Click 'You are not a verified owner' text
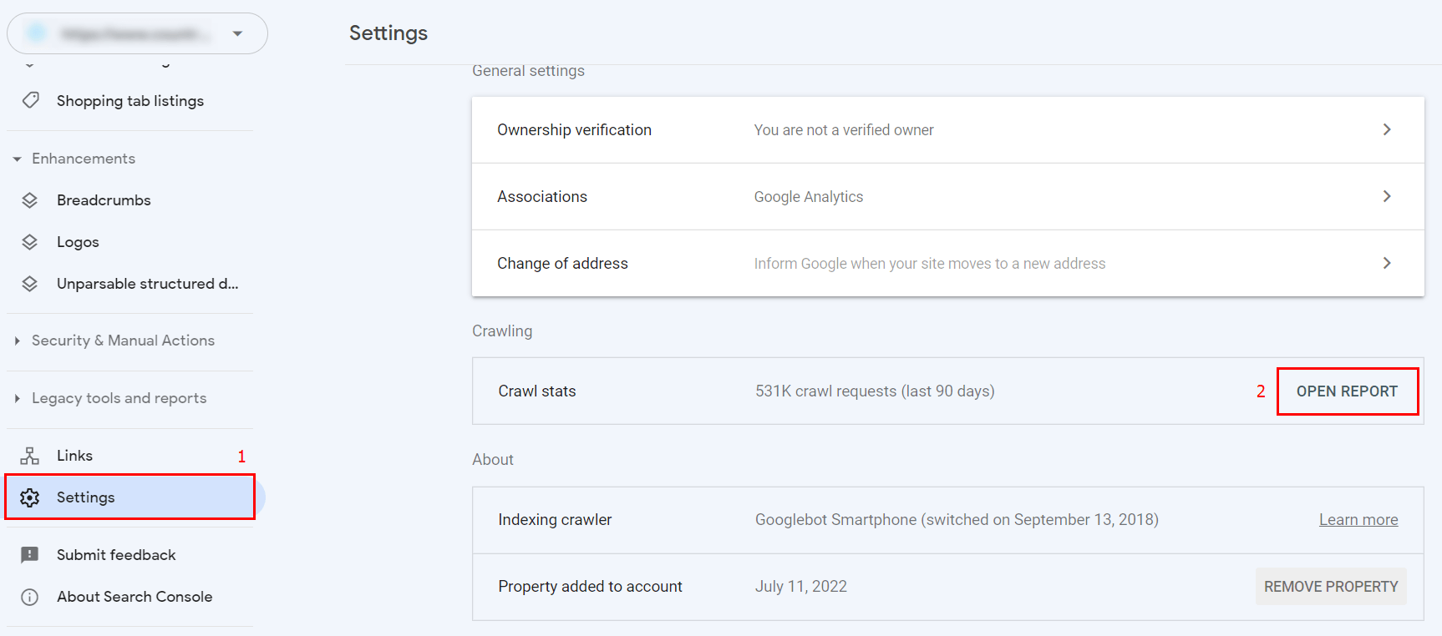1442x636 pixels. pyautogui.click(x=844, y=130)
